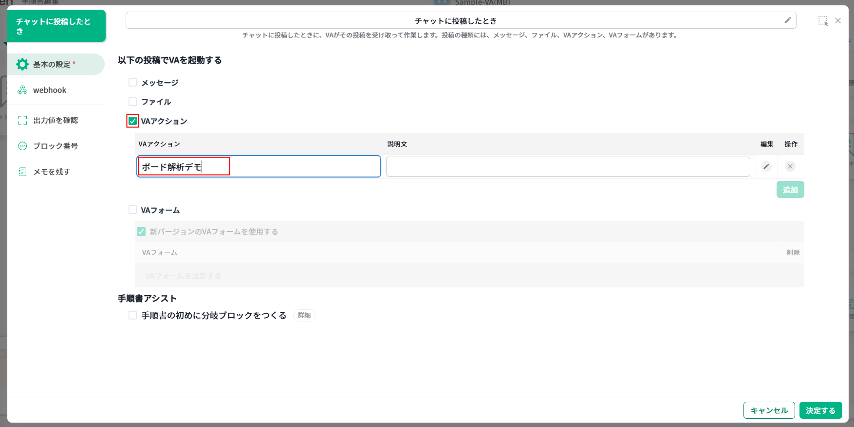Check 手順書の初めに分岐ブロックをつくる option
Image resolution: width=854 pixels, height=427 pixels.
coord(132,315)
